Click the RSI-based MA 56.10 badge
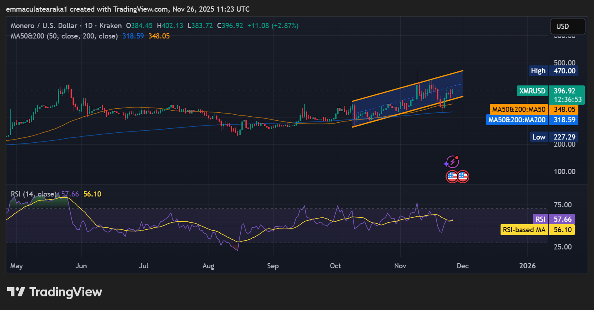This screenshot has width=594, height=310. [x=537, y=229]
